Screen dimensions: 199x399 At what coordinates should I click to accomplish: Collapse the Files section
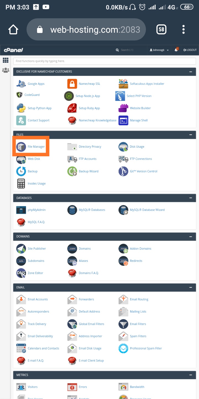pyautogui.click(x=190, y=135)
